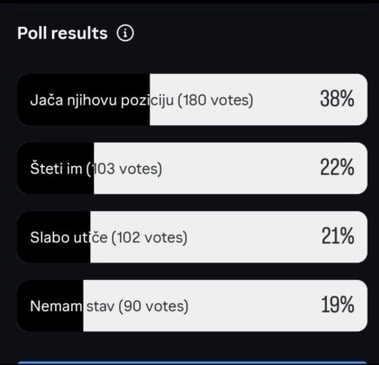
Task: Click the white empty area of the 38% bar
Action: click(x=285, y=100)
